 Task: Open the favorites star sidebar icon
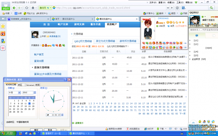point(3,26)
